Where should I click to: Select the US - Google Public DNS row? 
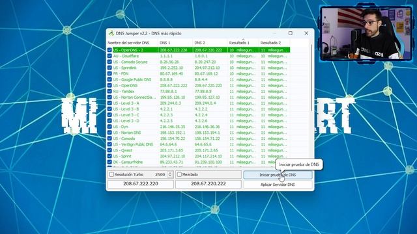coord(198,79)
